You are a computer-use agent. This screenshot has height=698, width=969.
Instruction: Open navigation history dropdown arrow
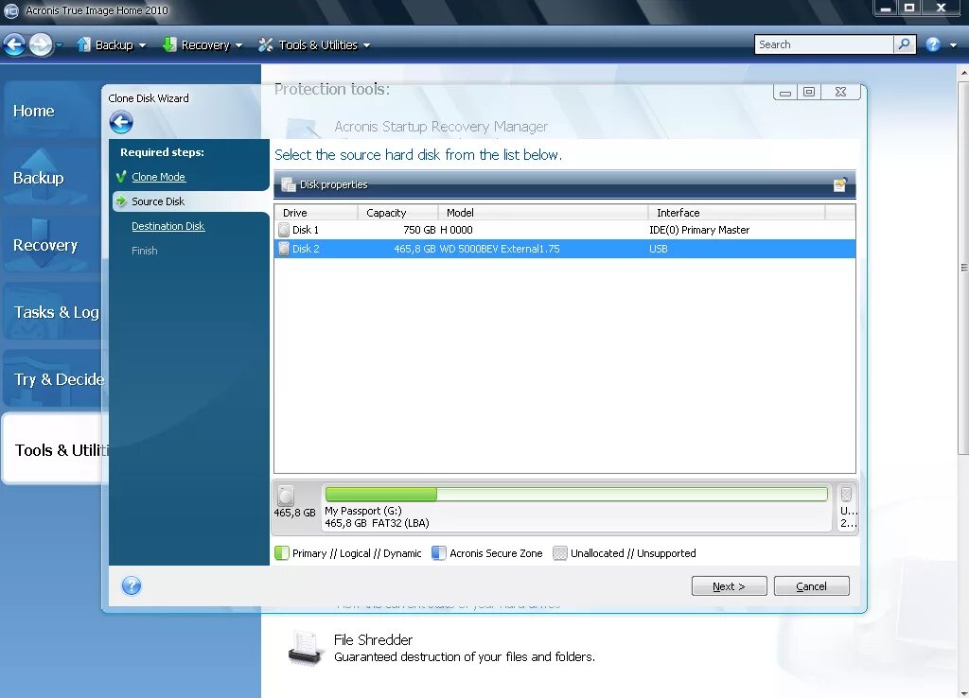pos(60,44)
